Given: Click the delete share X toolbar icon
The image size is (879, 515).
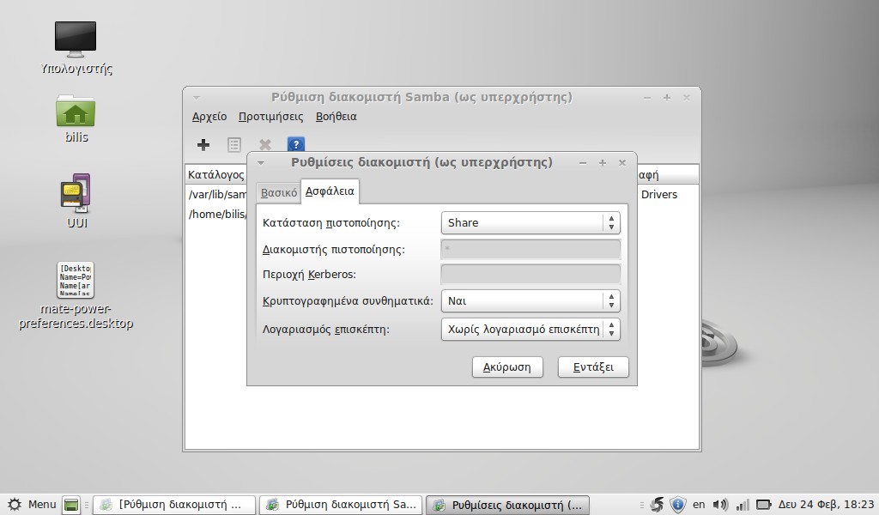Looking at the screenshot, I should pos(264,144).
